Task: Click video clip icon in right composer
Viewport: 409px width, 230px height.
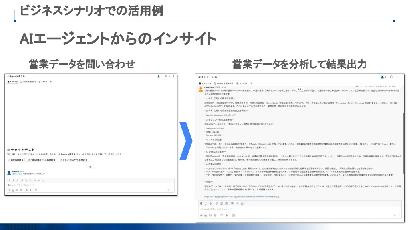Action: pyautogui.click(x=222, y=215)
